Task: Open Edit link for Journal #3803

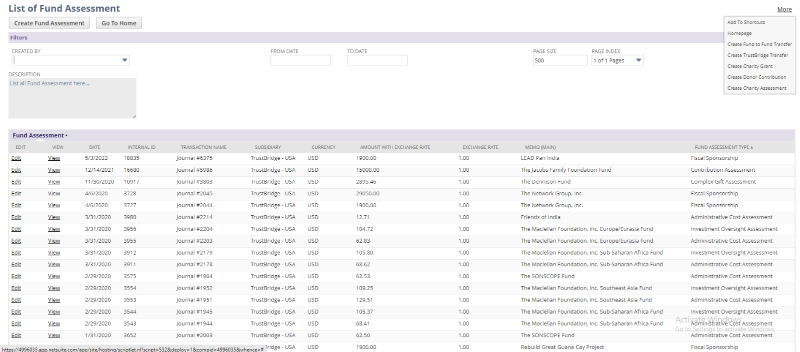Action: [16, 182]
